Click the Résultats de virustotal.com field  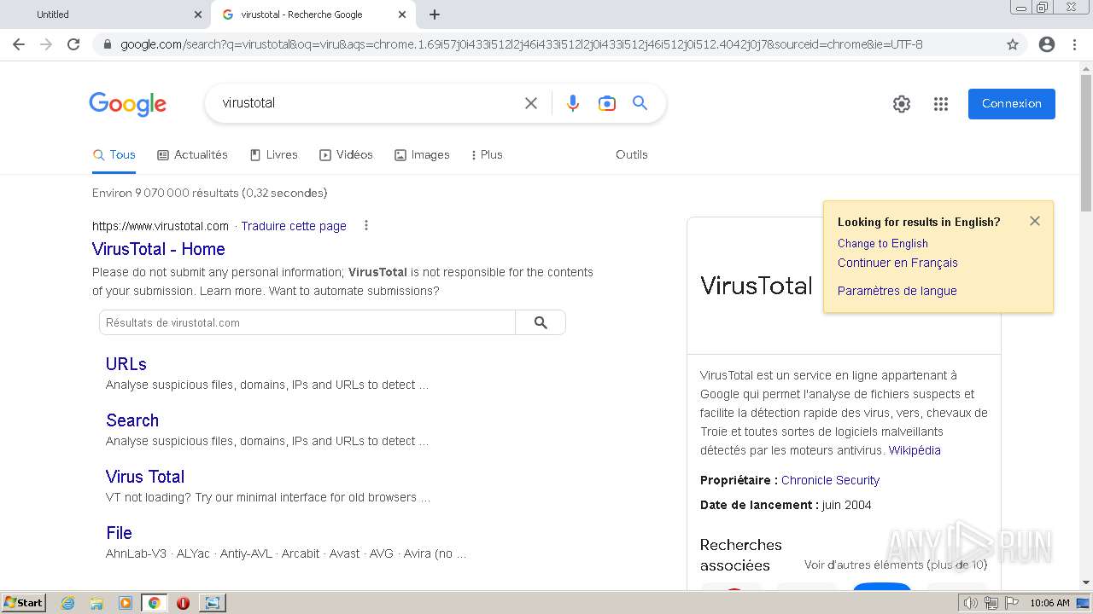coord(307,322)
